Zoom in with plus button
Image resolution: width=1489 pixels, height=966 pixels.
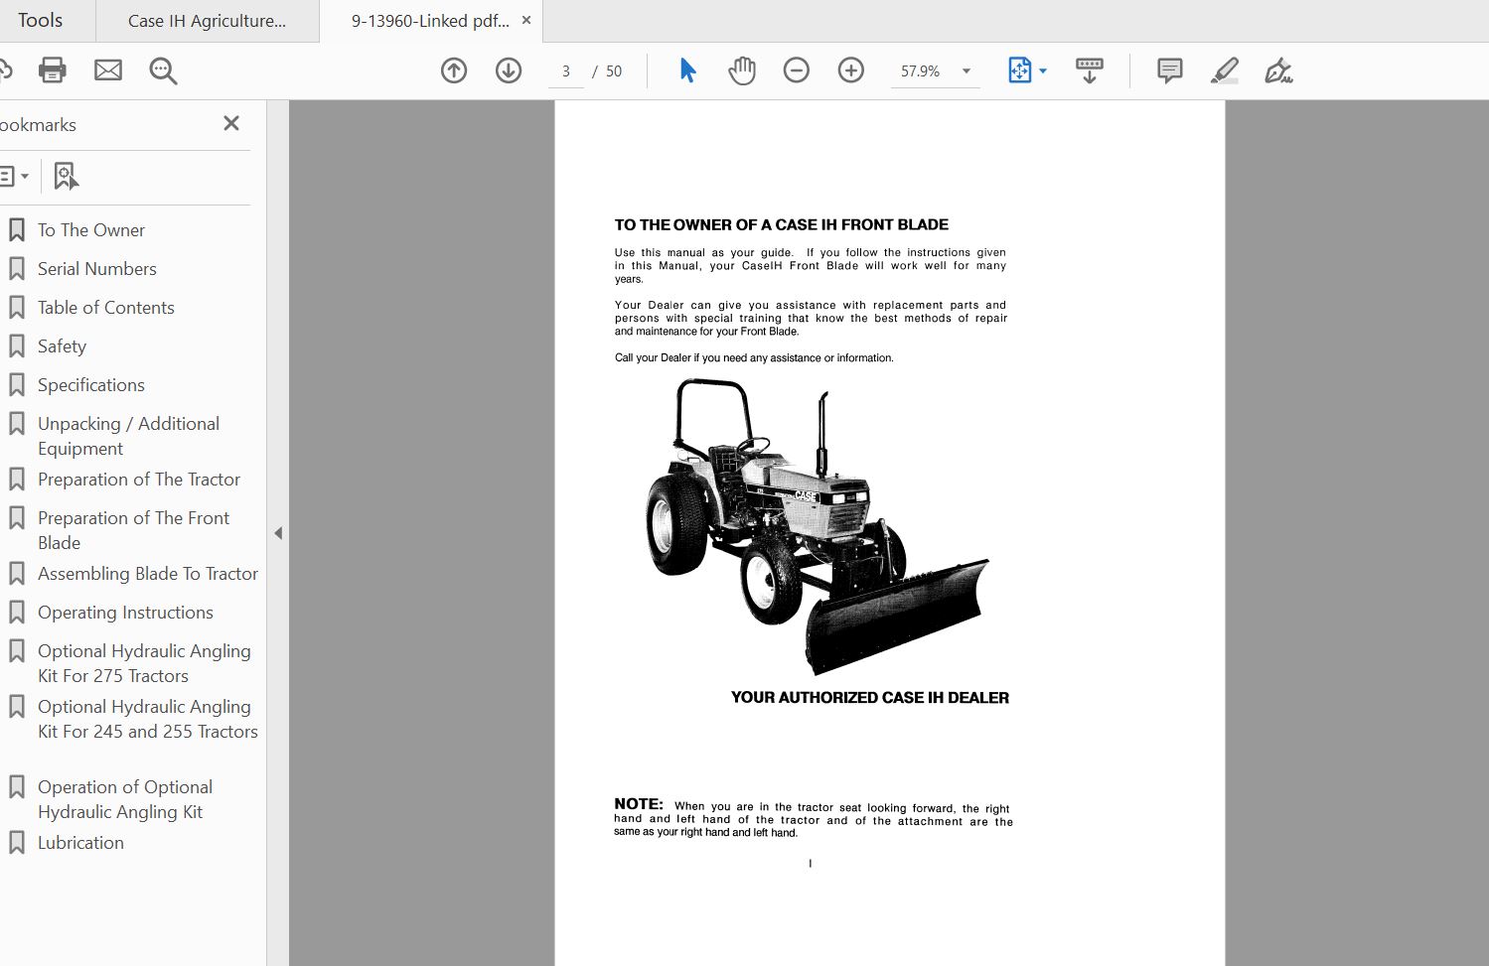click(851, 70)
